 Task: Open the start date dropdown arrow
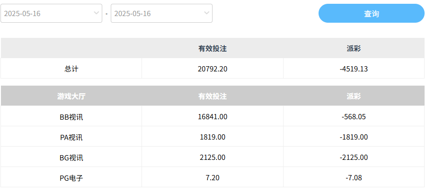point(96,13)
